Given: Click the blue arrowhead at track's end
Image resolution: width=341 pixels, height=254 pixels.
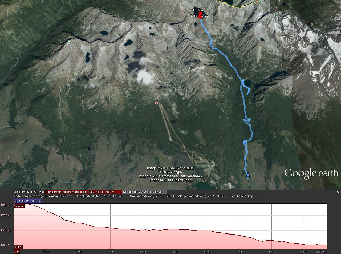Looking at the screenshot, I should click(248, 175).
